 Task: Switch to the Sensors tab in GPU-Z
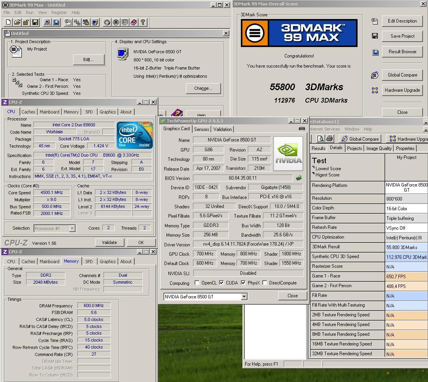click(x=202, y=129)
